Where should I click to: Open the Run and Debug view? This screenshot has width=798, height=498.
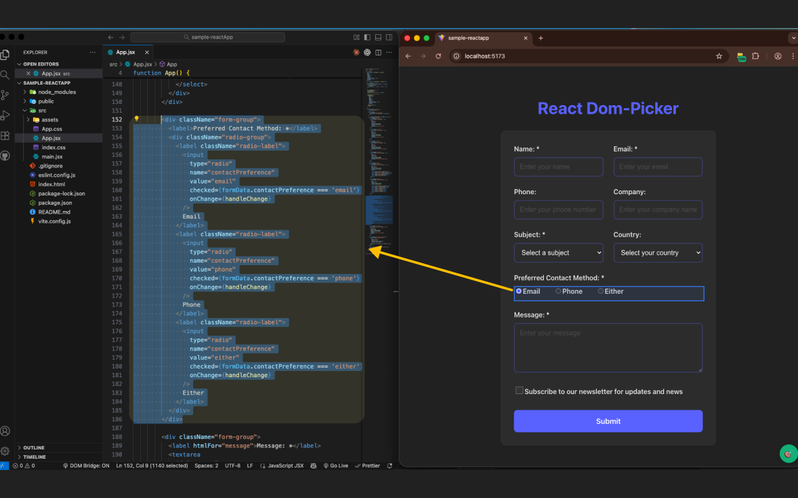(x=6, y=114)
